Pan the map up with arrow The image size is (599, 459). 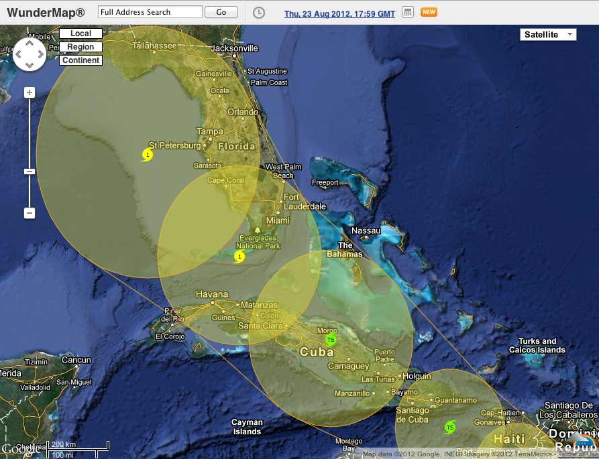tap(30, 44)
